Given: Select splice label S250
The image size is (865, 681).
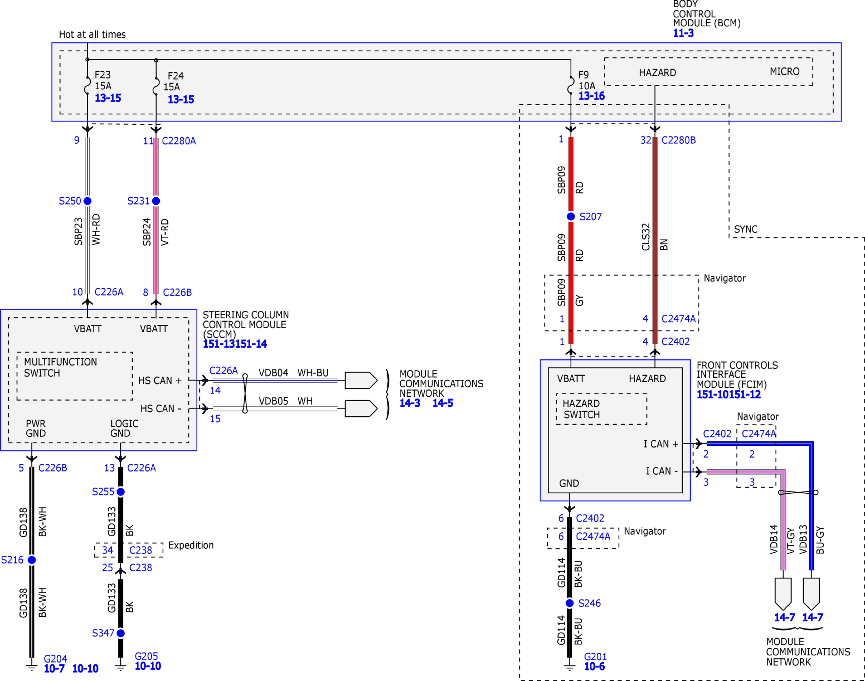Looking at the screenshot, I should [x=70, y=201].
